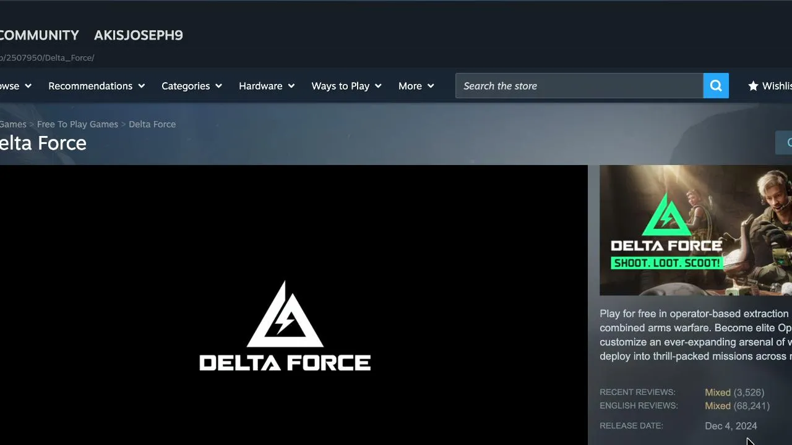Open the COMMUNITY menu in the header
The image size is (792, 445).
pos(40,35)
